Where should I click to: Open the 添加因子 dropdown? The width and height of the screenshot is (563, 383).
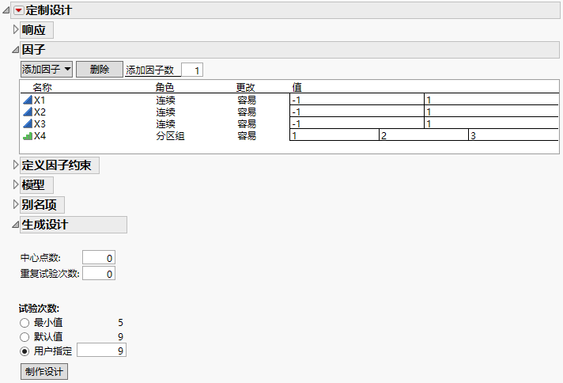(47, 70)
